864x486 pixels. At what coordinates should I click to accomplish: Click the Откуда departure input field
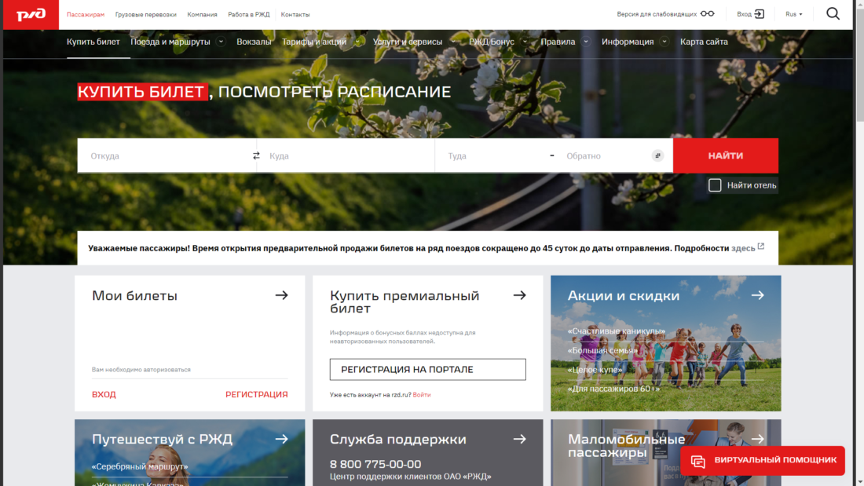(165, 156)
